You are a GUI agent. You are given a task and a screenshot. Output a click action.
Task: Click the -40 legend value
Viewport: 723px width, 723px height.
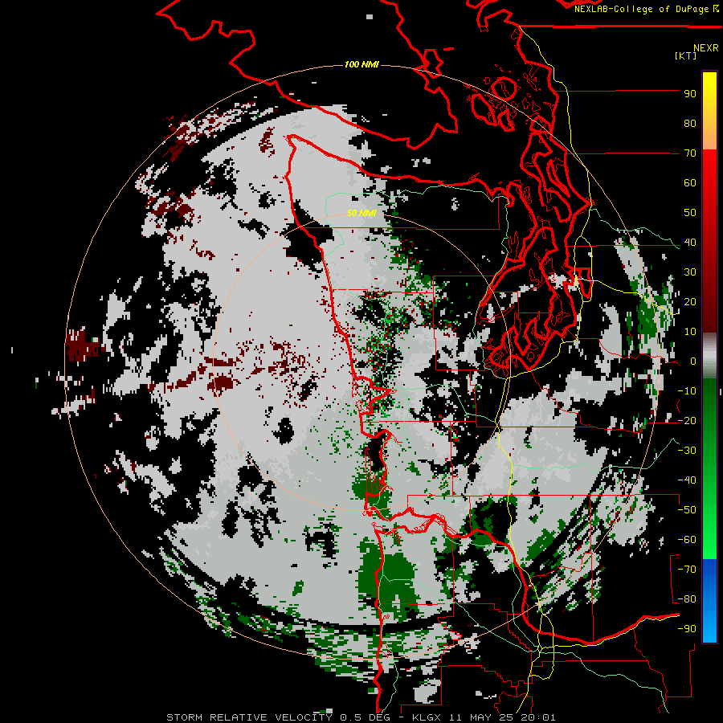(687, 480)
